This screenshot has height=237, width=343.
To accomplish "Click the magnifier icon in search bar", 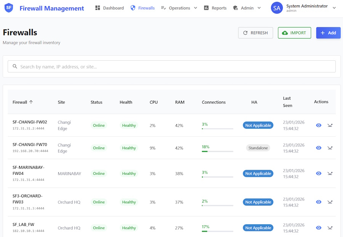I will pos(15,66).
